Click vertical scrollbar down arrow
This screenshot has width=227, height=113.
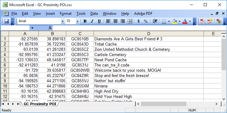224,99
